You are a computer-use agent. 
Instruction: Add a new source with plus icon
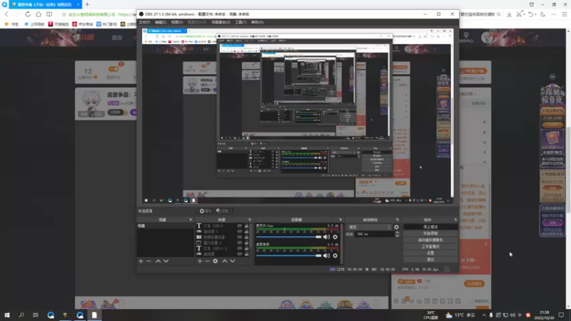pos(200,261)
